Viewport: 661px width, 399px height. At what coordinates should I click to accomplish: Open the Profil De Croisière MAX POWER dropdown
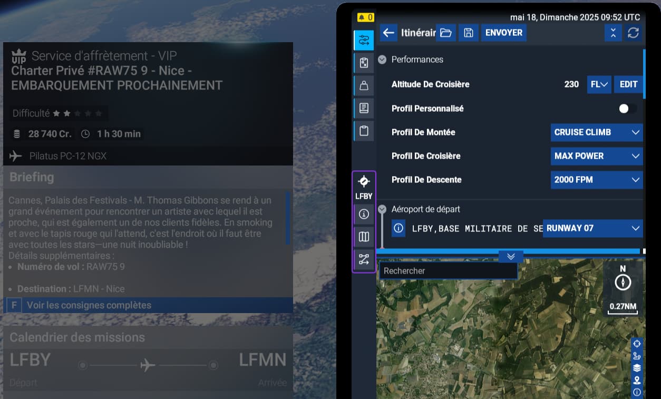(596, 156)
